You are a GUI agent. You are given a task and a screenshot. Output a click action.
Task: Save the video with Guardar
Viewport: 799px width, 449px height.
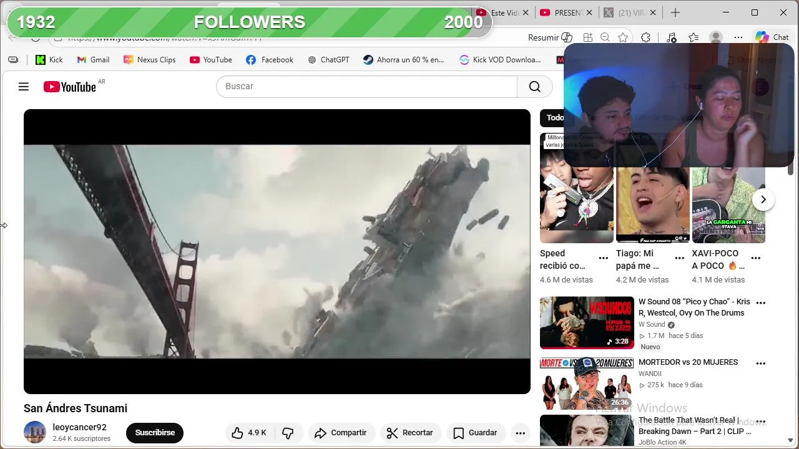[476, 433]
